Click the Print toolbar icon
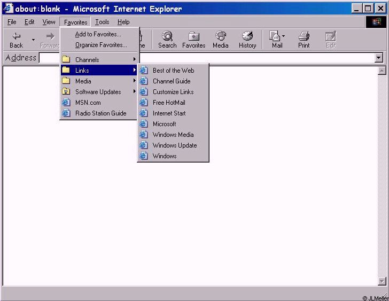The width and height of the screenshot is (389, 301). [x=304, y=36]
